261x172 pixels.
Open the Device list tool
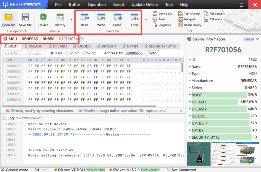[162, 14]
